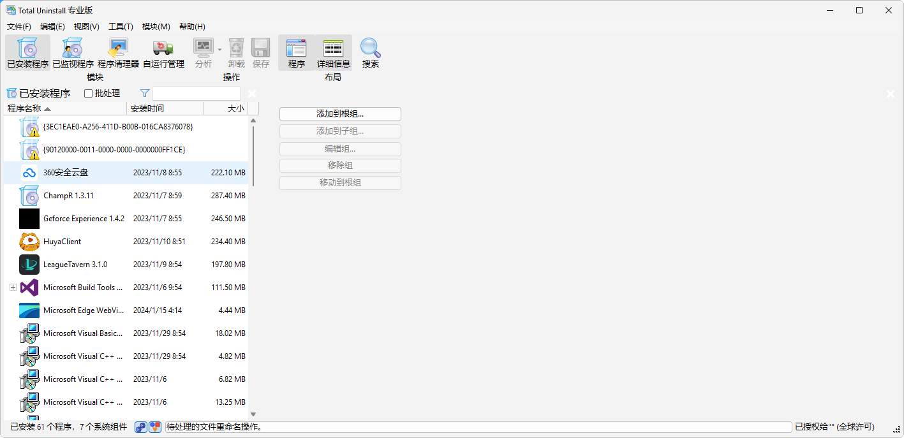Screen dimensions: 904x438
Task: Open the 程序清理器 tool
Action: (x=118, y=52)
